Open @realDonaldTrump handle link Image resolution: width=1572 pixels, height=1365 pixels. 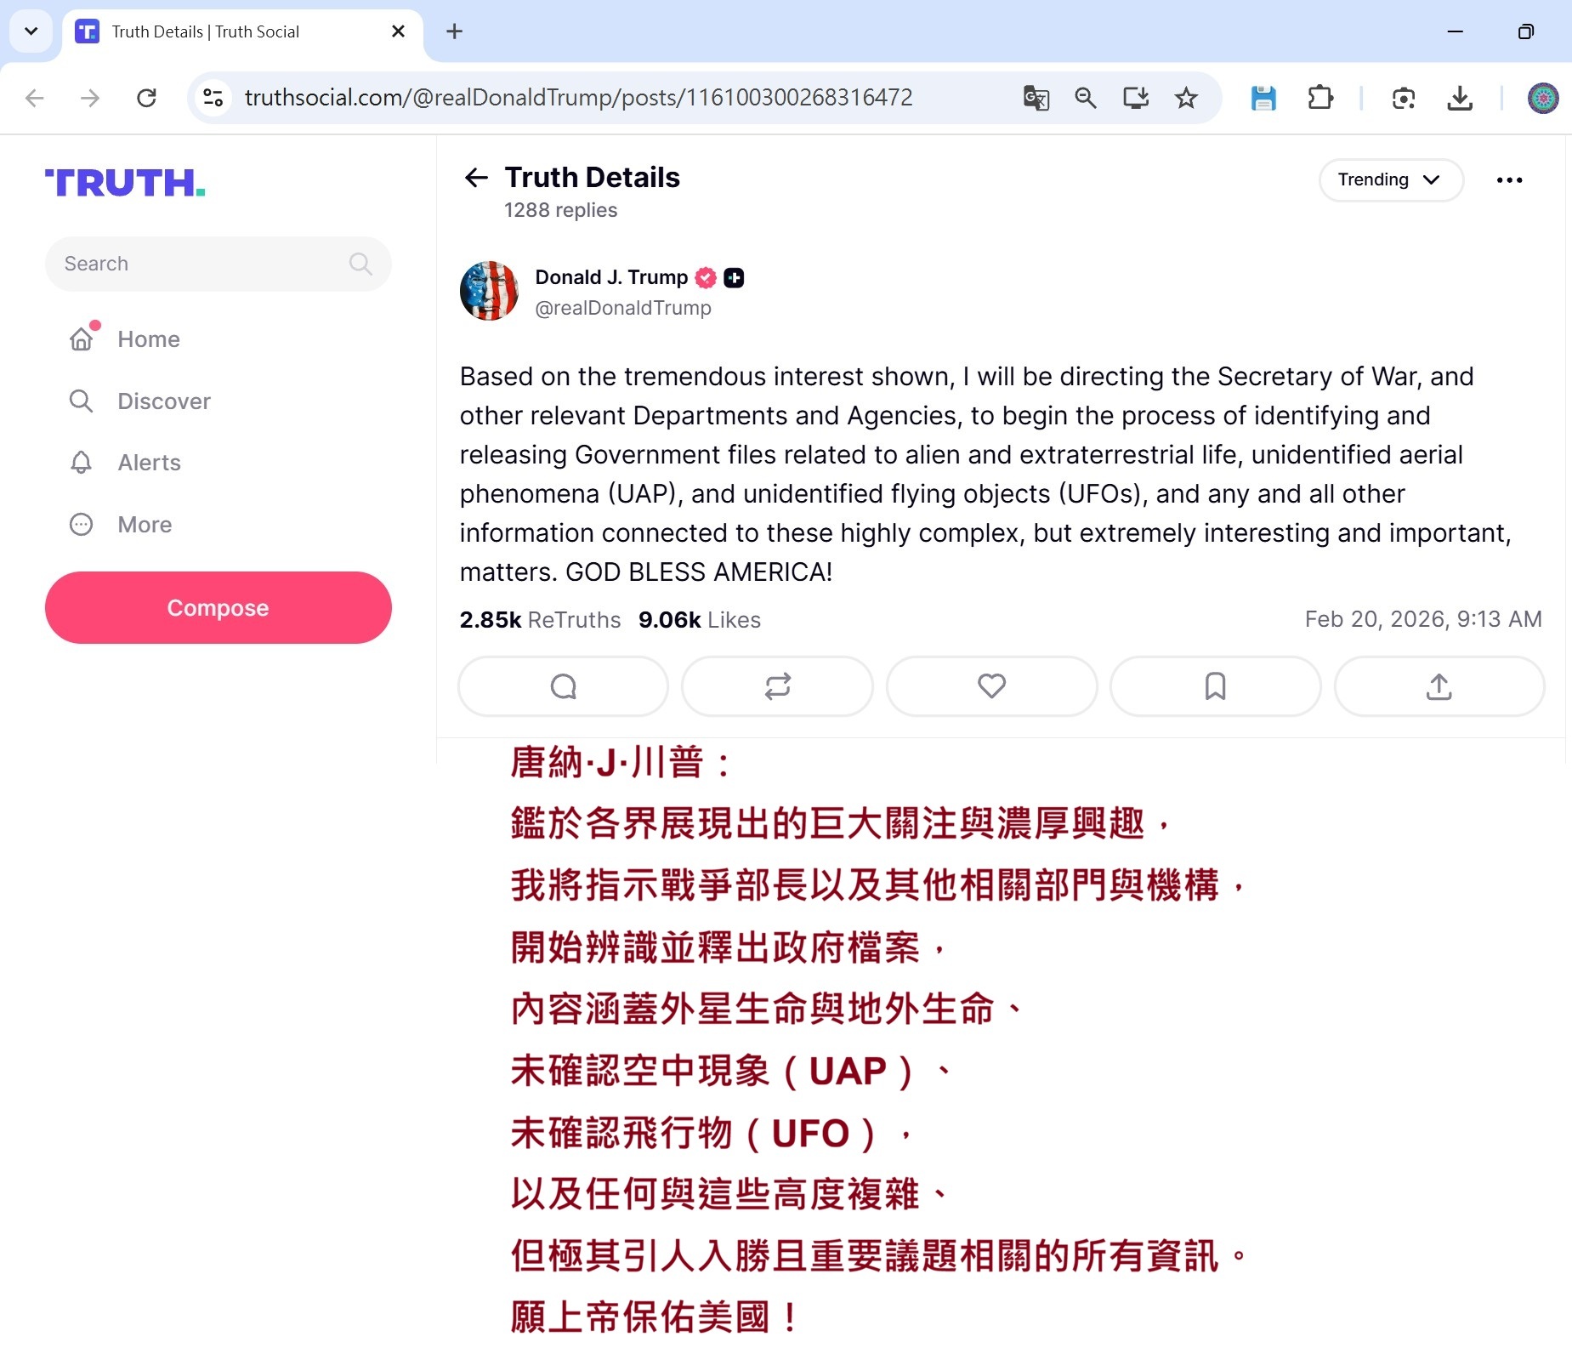coord(623,308)
